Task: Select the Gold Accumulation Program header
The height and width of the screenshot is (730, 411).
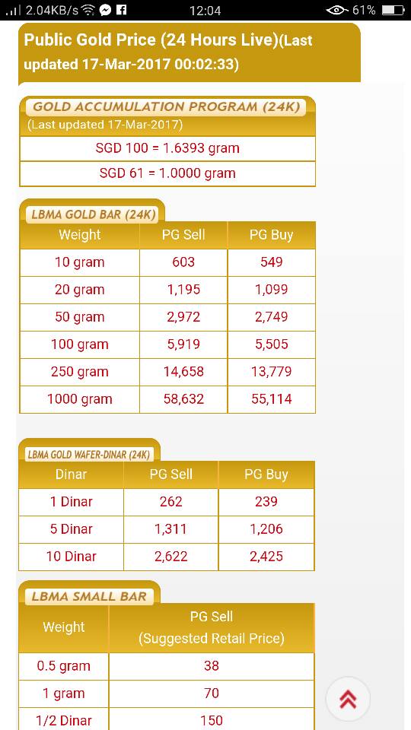Action: (x=166, y=106)
